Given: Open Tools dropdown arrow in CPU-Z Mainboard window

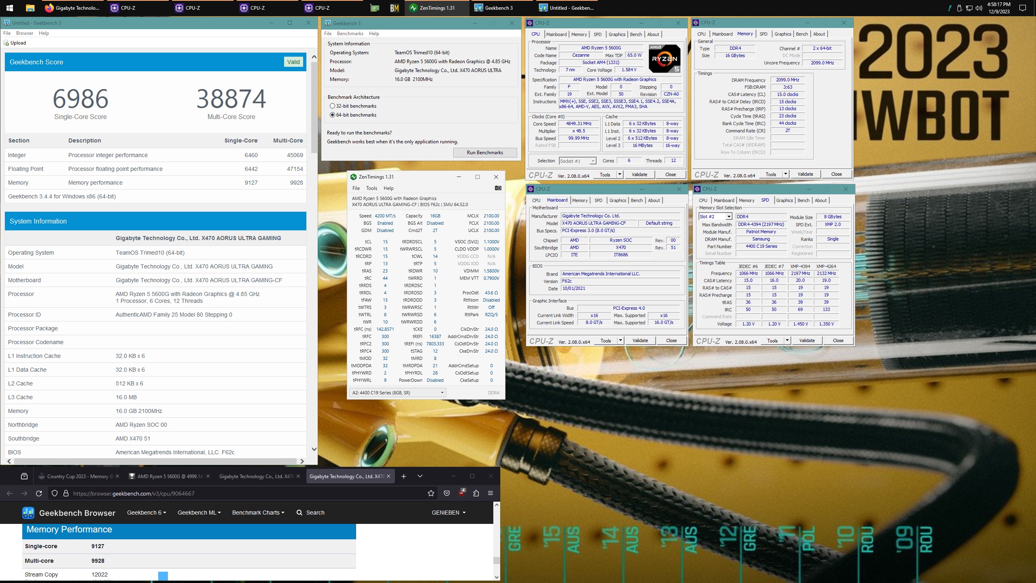Looking at the screenshot, I should [620, 340].
